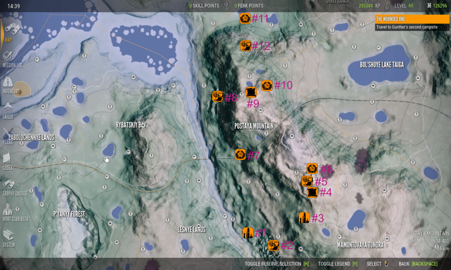Click the 2.86 km distance readout
The image size is (451, 270).
pyautogui.click(x=441, y=249)
